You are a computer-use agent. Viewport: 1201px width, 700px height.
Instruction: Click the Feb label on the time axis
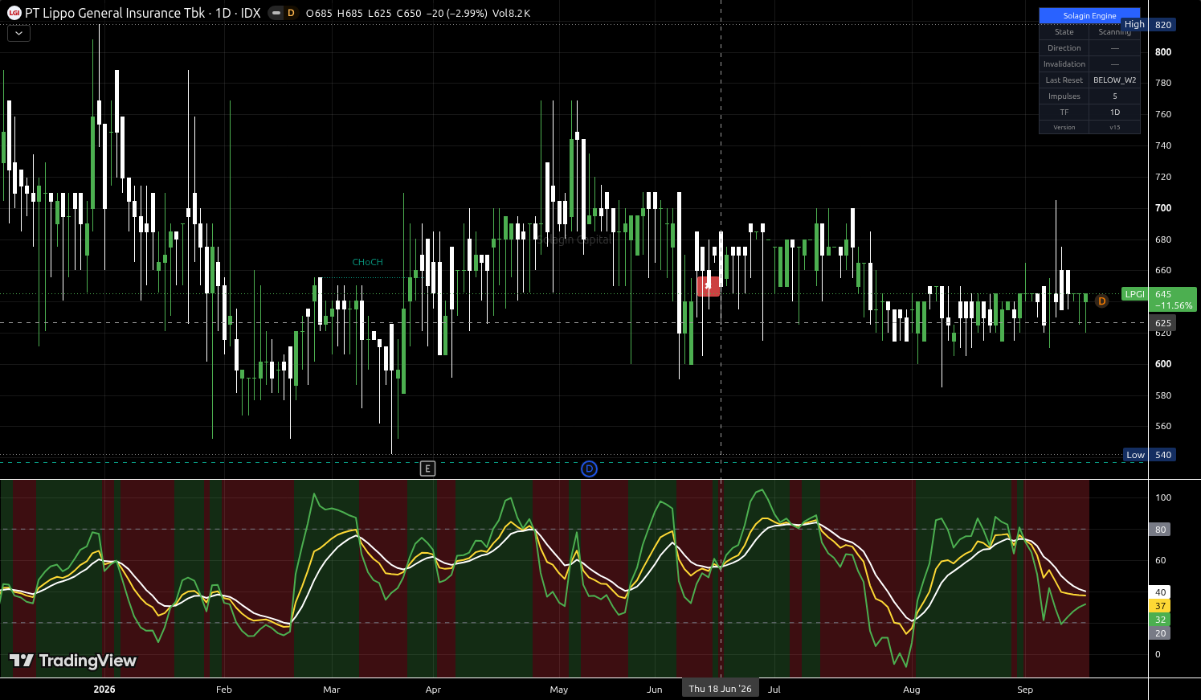[224, 690]
